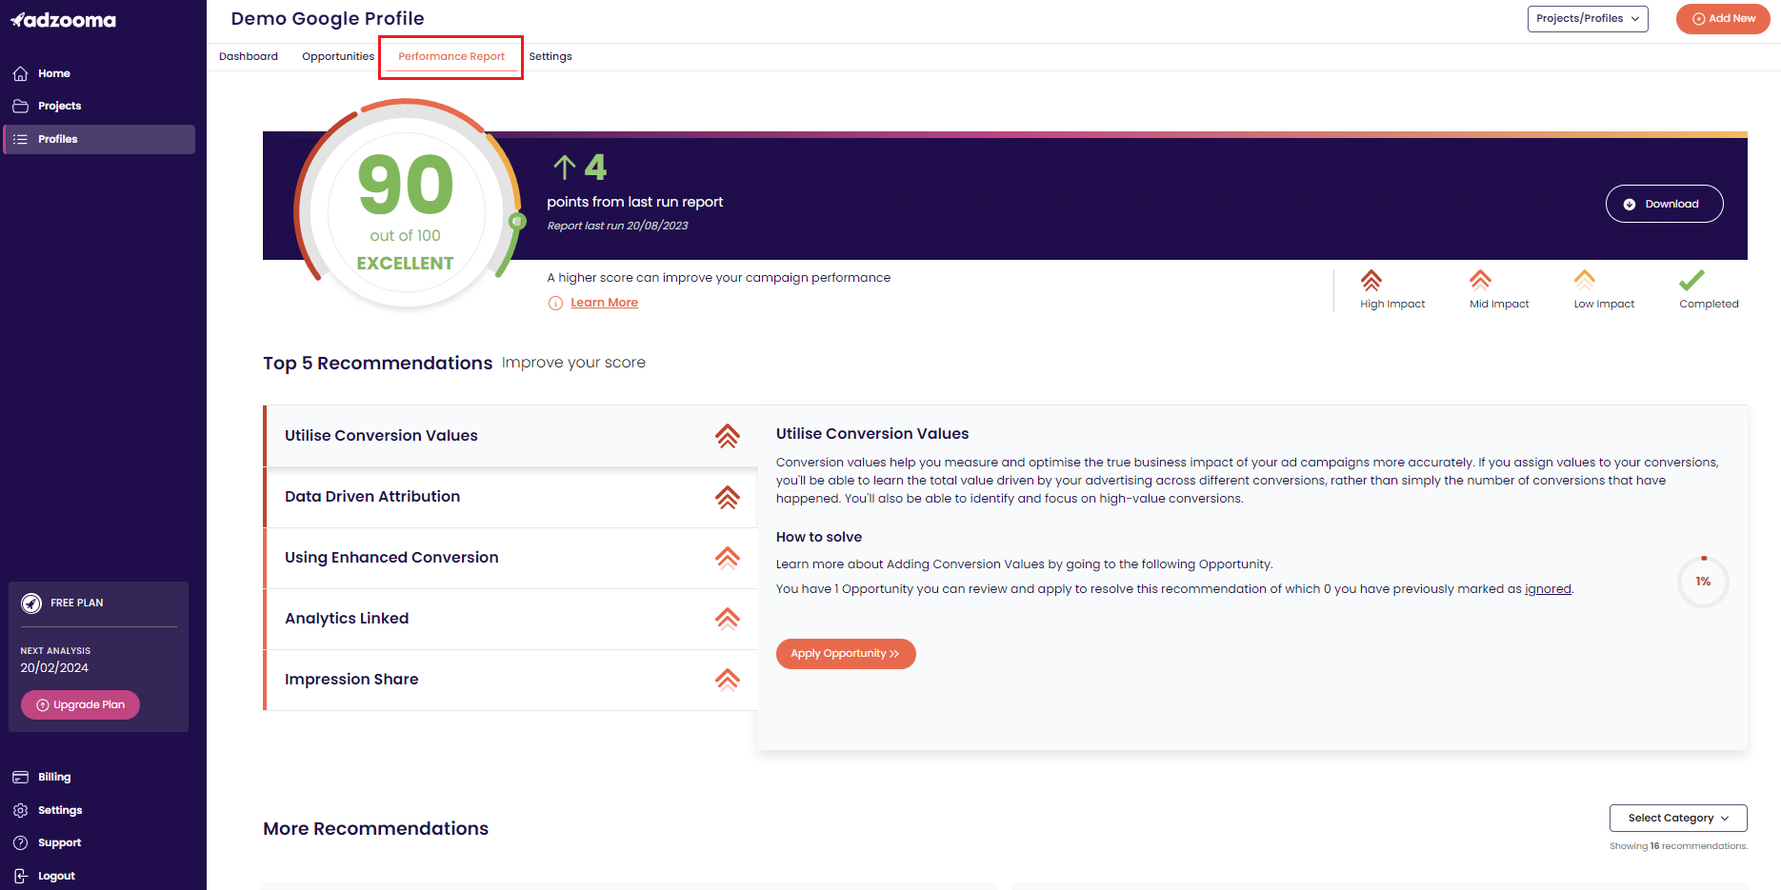Click impact chevron on Using Enhanced Conversion row
Image resolution: width=1781 pixels, height=890 pixels.
pyautogui.click(x=728, y=558)
